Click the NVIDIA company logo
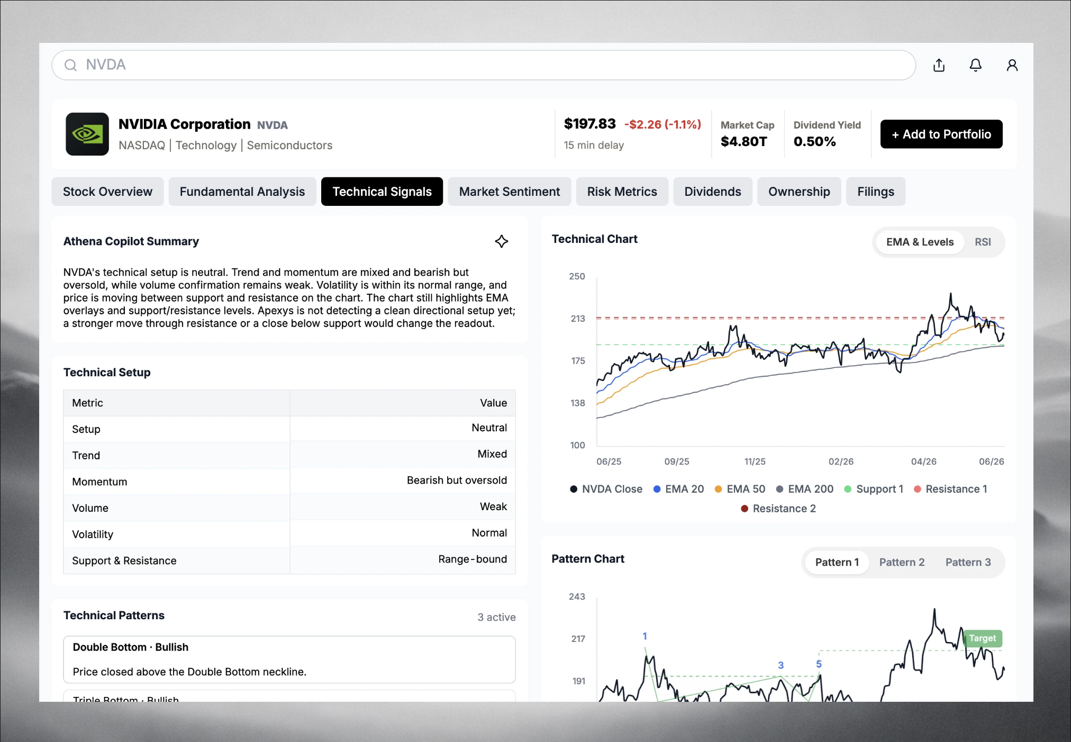 [87, 134]
